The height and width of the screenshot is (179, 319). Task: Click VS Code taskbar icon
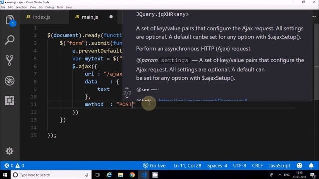[x=144, y=175]
